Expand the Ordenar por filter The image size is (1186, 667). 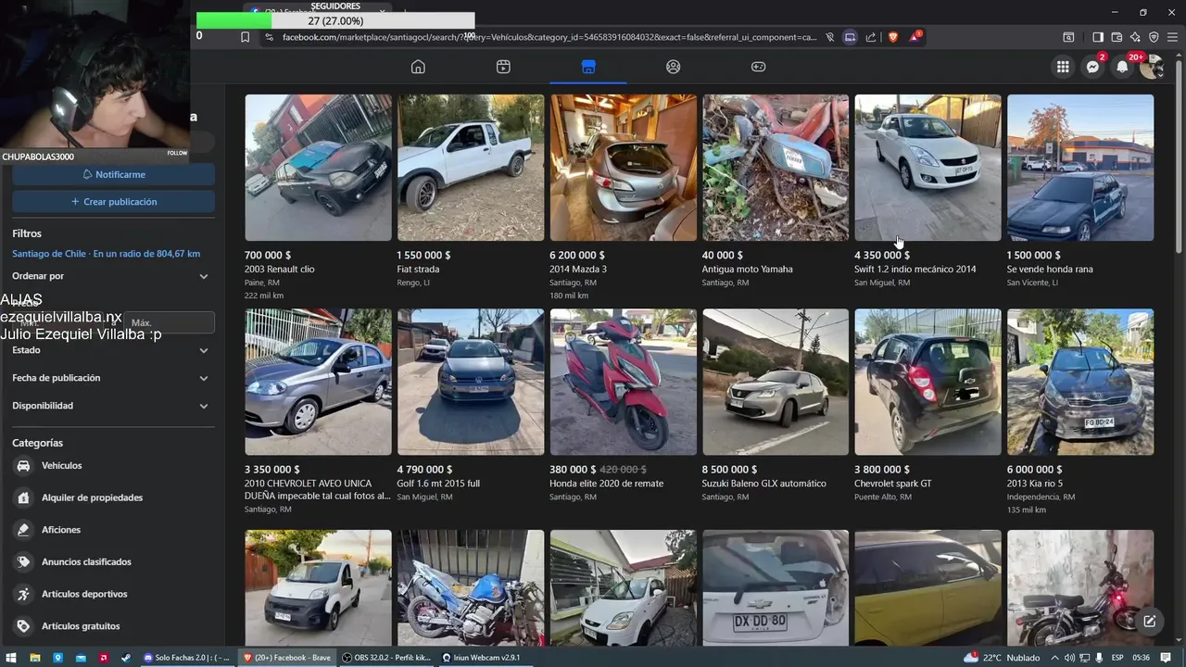point(111,276)
